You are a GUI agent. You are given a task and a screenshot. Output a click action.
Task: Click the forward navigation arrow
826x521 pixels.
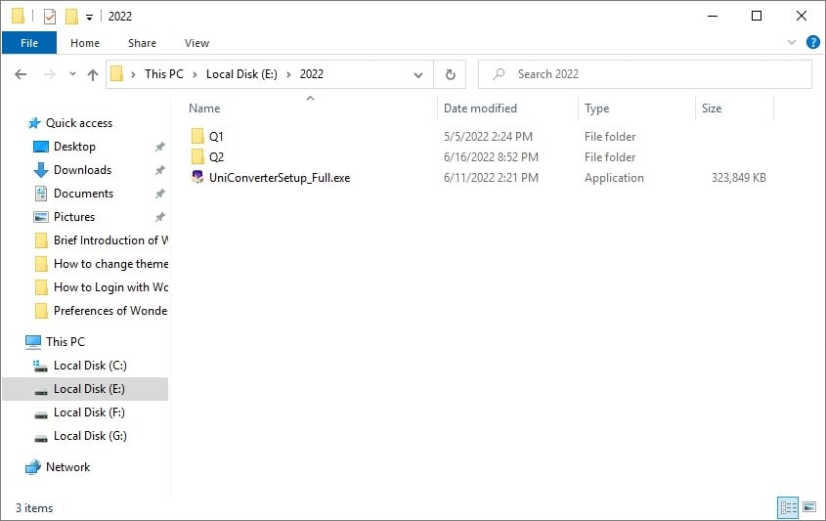[50, 74]
